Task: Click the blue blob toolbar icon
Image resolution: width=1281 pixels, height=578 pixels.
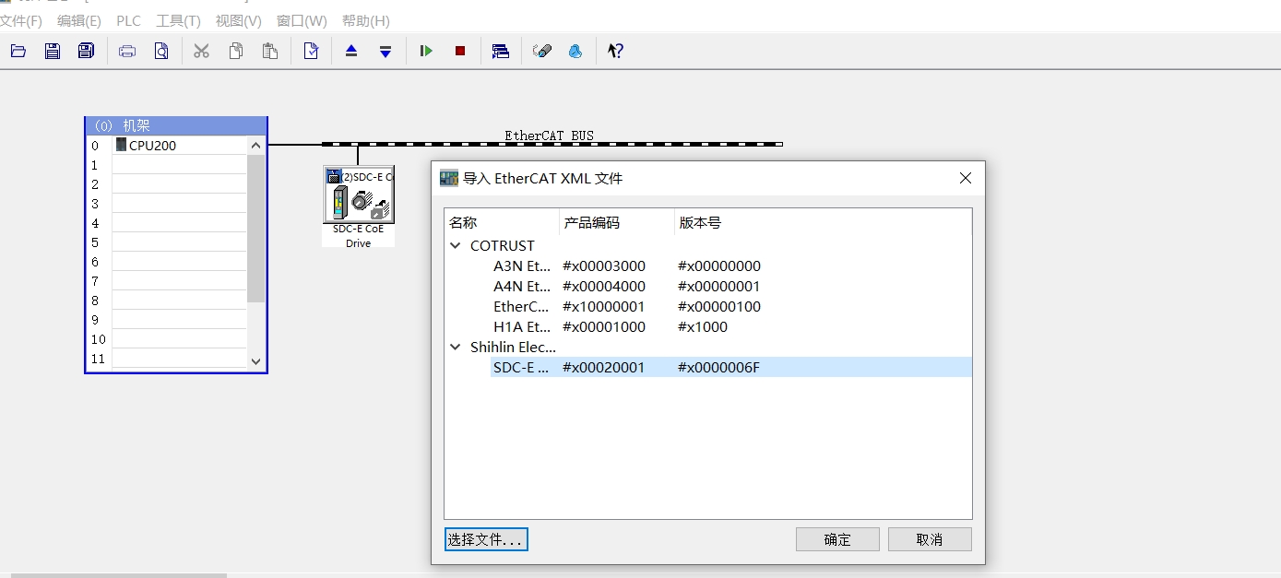Action: (x=575, y=51)
